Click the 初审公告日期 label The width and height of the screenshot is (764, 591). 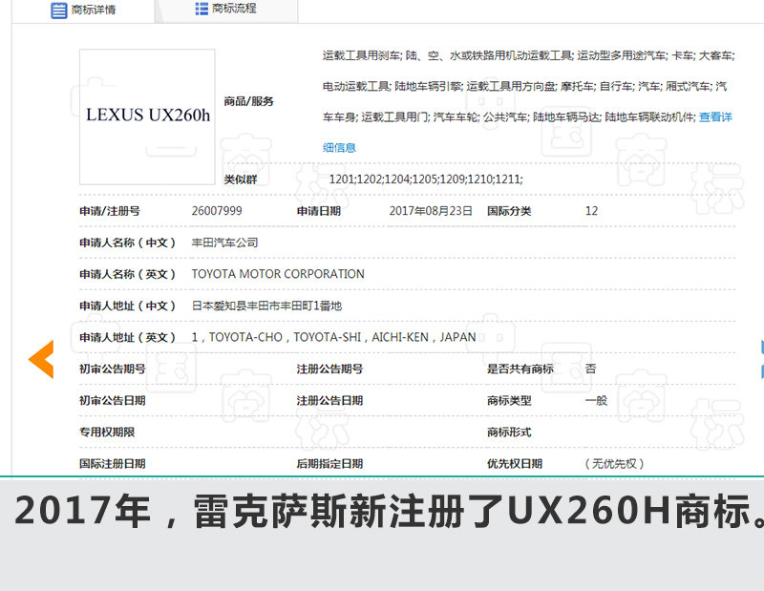[113, 400]
